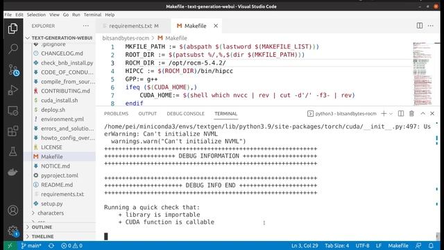Open the Terminal menu
The image size is (444, 250).
click(92, 15)
